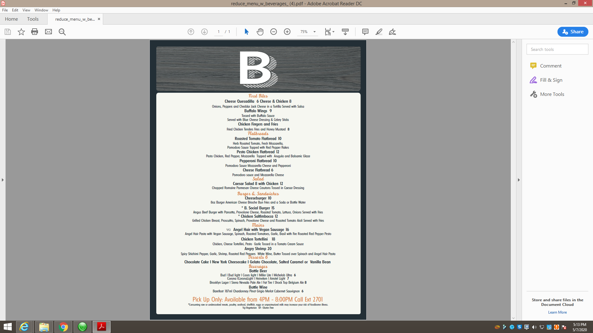This screenshot has height=333, width=593.
Task: Select the Highlight text tool
Action: point(379,32)
